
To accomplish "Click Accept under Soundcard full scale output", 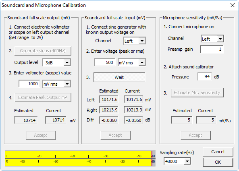I will point(41,135).
